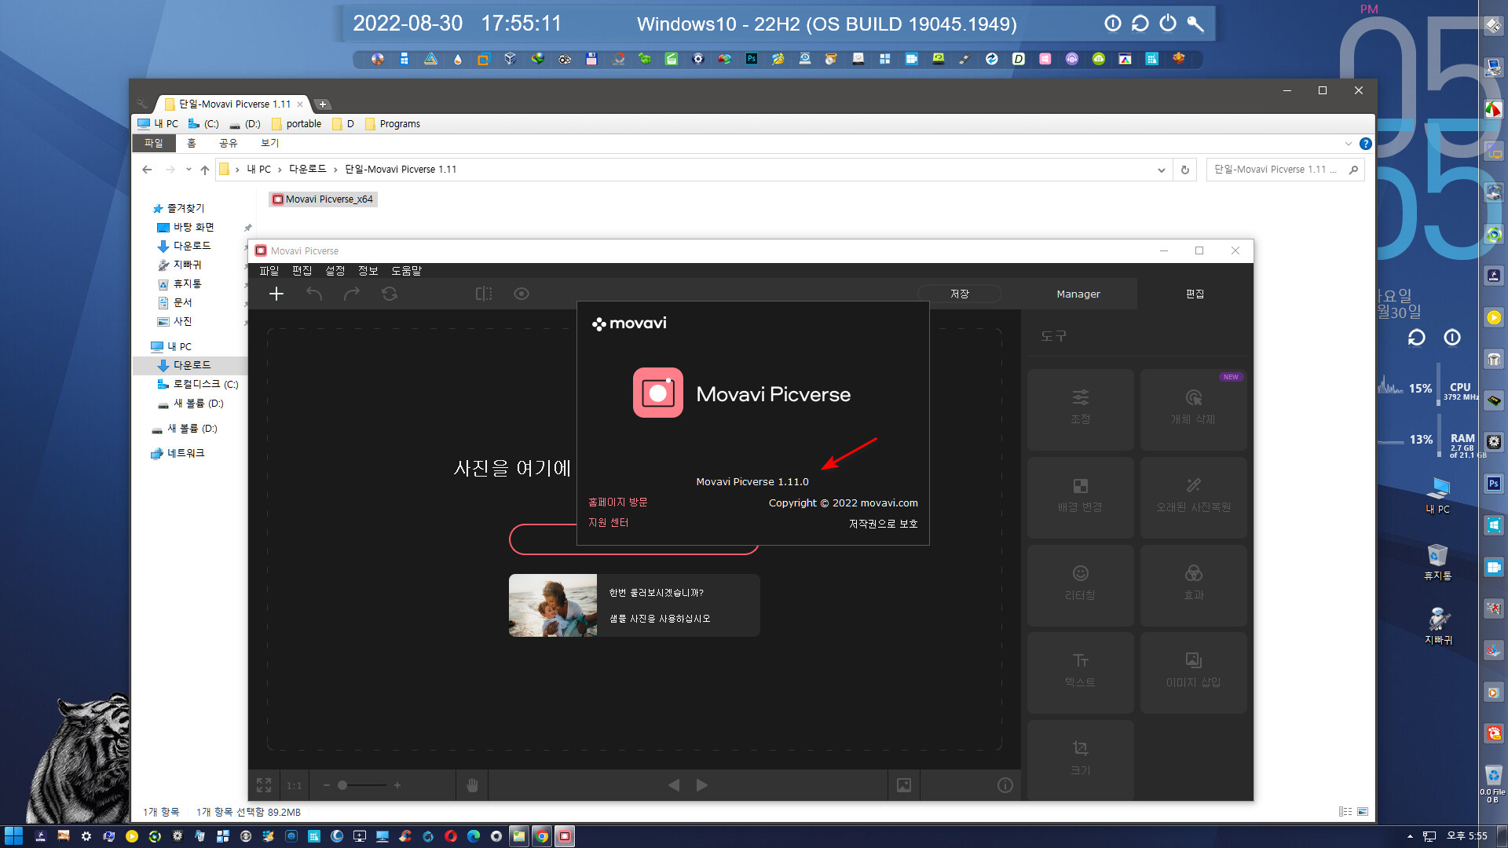Open the 홈 ribbon tab in Explorer
The image size is (1508, 848).
coord(192,143)
